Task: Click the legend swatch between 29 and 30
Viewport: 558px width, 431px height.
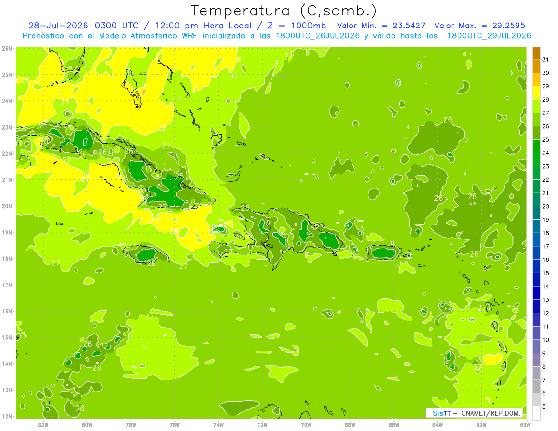Action: point(536,80)
